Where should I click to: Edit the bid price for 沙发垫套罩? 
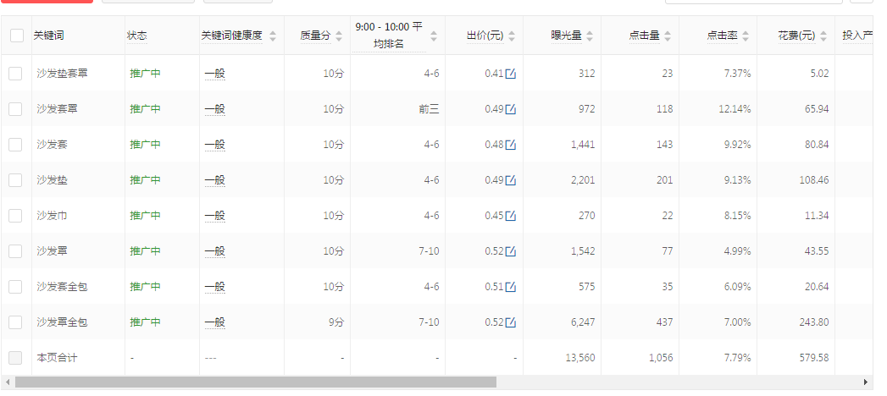pos(510,73)
